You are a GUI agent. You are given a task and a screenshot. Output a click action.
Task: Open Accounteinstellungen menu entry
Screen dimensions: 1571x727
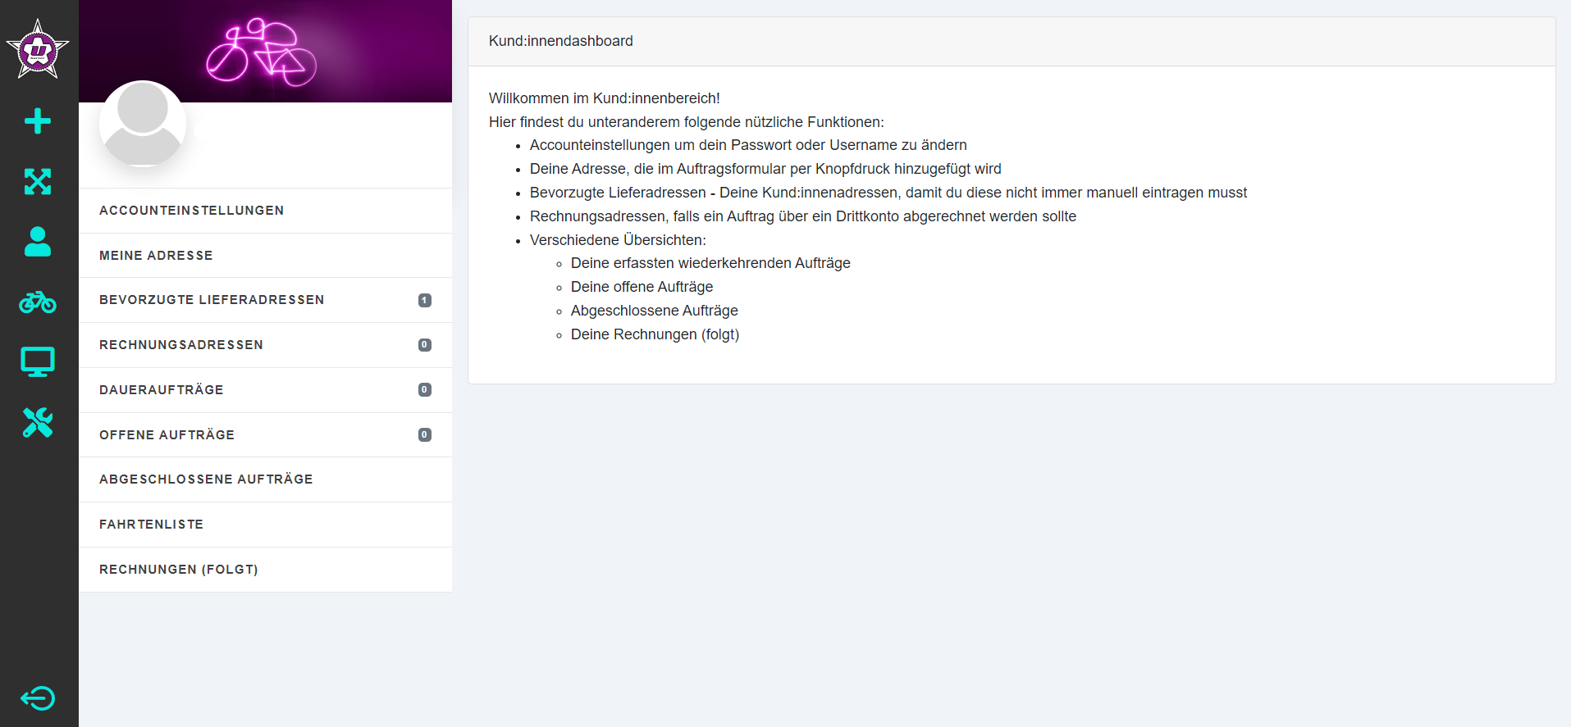point(265,211)
